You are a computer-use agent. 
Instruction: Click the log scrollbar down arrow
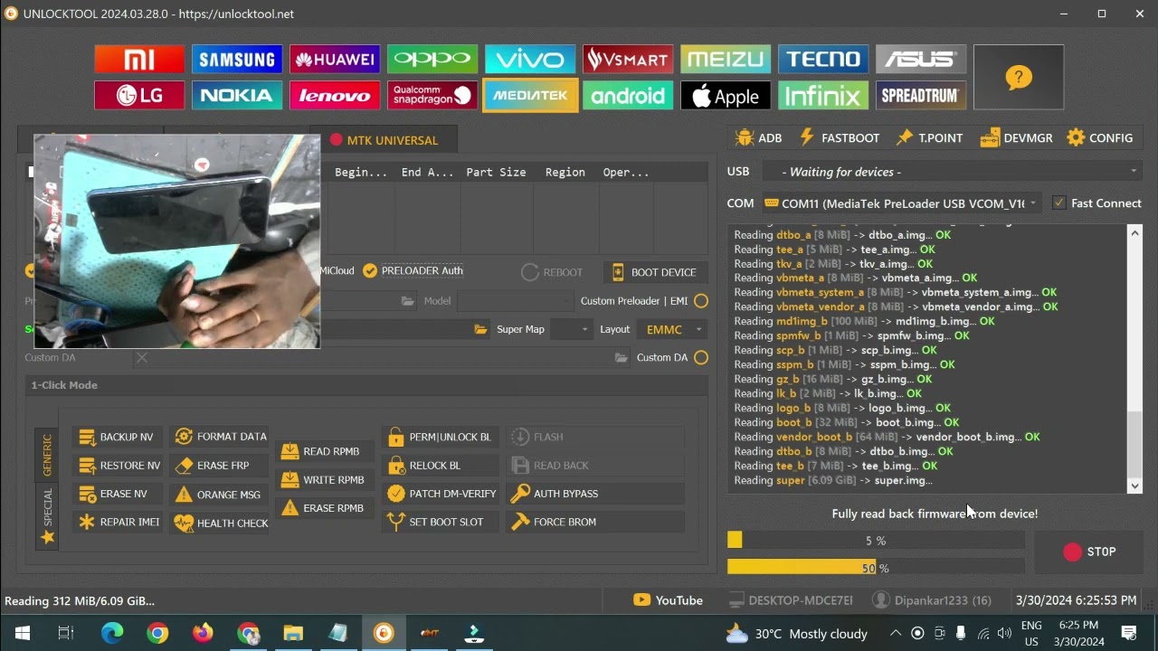pyautogui.click(x=1135, y=486)
